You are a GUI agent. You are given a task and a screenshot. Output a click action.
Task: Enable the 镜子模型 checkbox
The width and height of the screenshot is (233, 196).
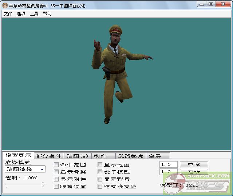pyautogui.click(x=100, y=172)
